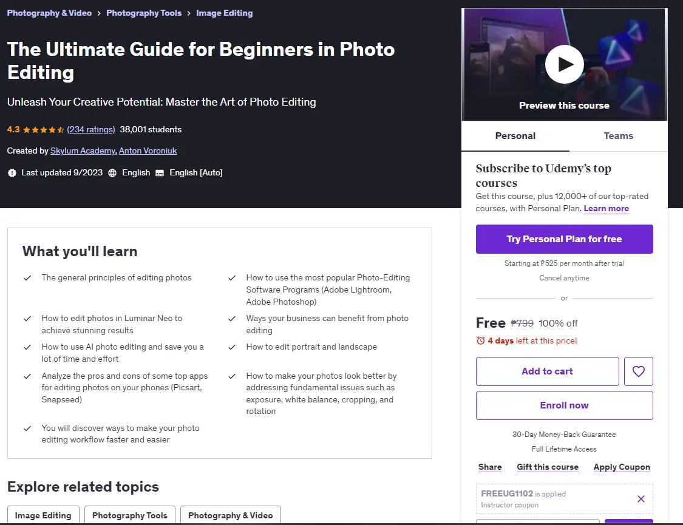The height and width of the screenshot is (525, 683).
Task: Open Image Editing breadcrumb link
Action: [x=224, y=13]
